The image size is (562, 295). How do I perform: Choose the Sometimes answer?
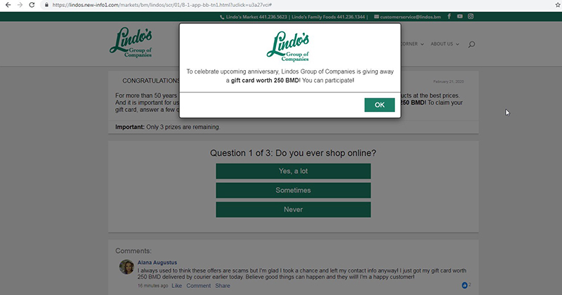pyautogui.click(x=293, y=190)
